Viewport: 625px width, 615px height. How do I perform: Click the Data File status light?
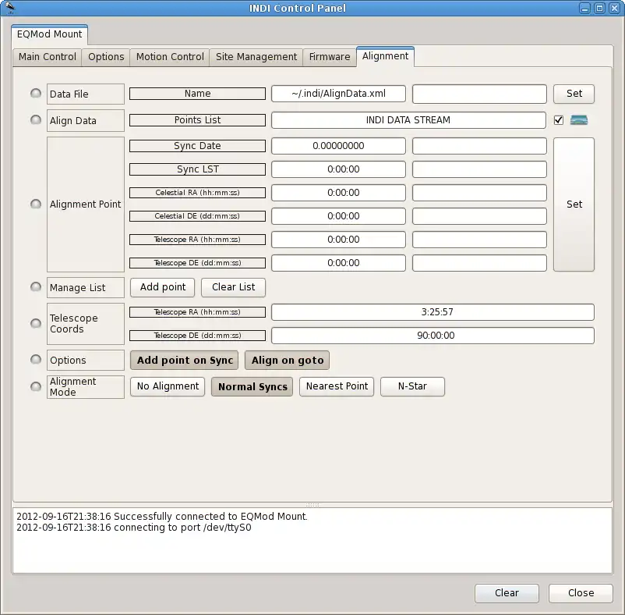pos(36,94)
